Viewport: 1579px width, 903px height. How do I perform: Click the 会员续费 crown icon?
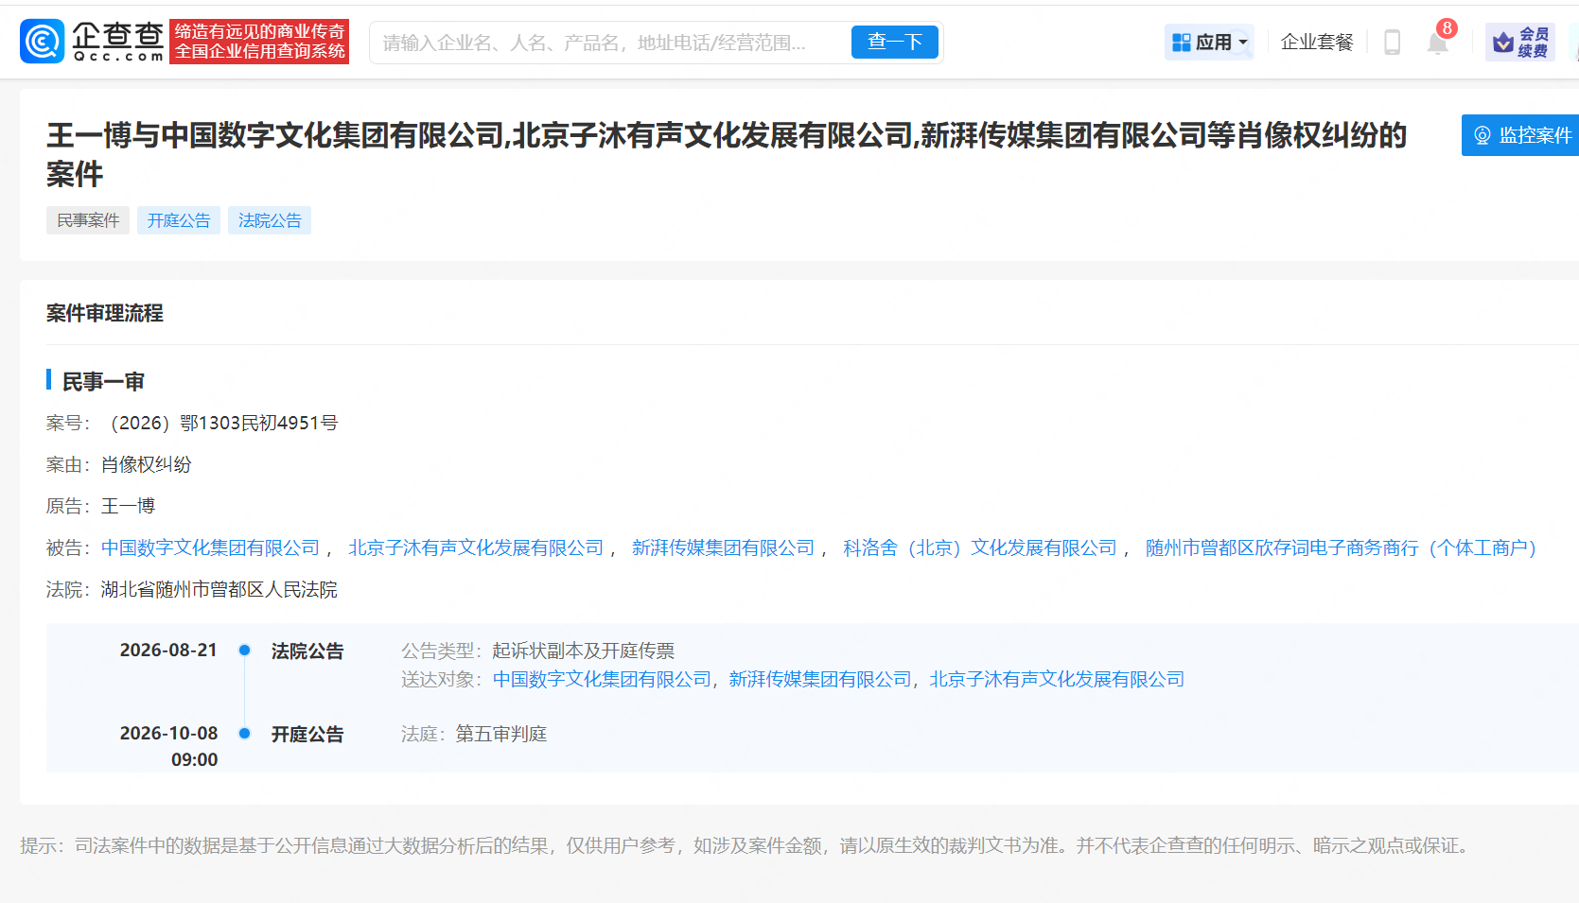(1519, 43)
